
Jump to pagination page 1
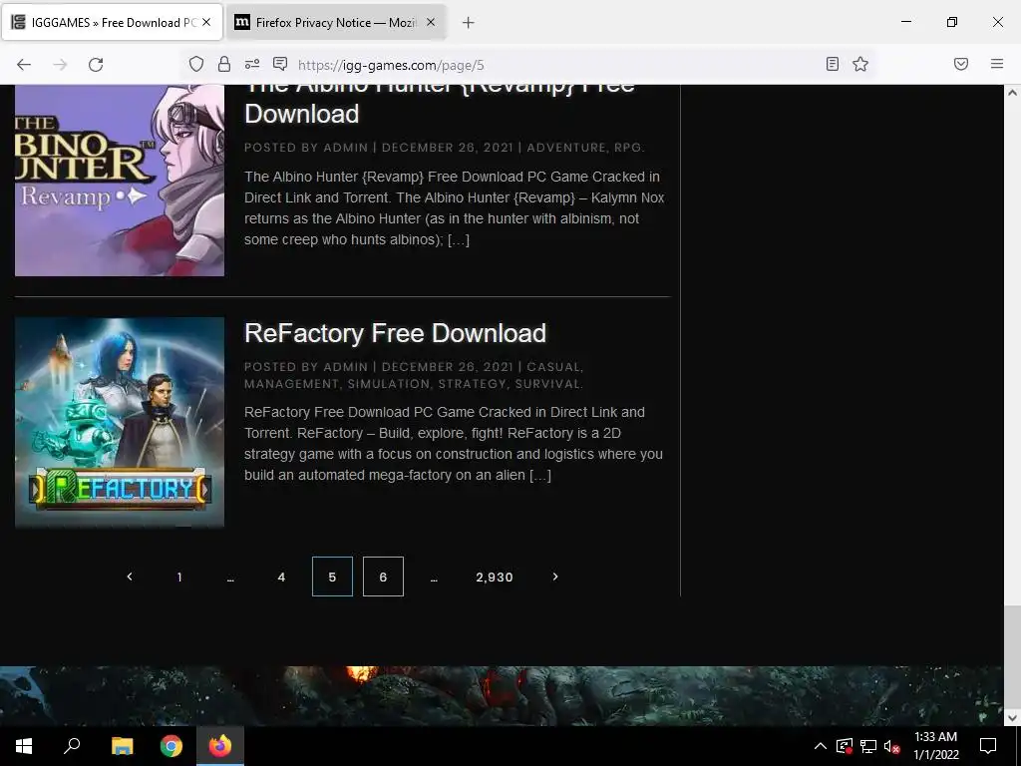click(179, 576)
